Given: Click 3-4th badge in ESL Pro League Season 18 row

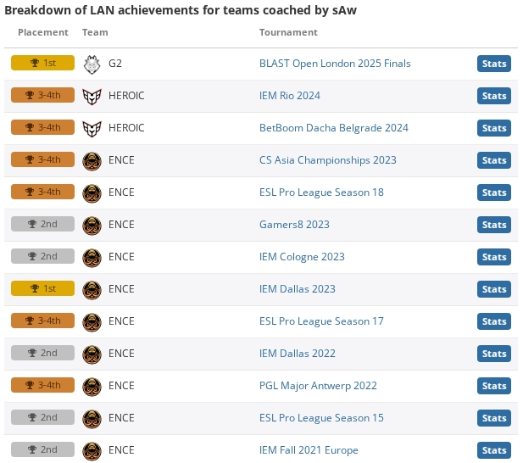Looking at the screenshot, I should [x=42, y=192].
